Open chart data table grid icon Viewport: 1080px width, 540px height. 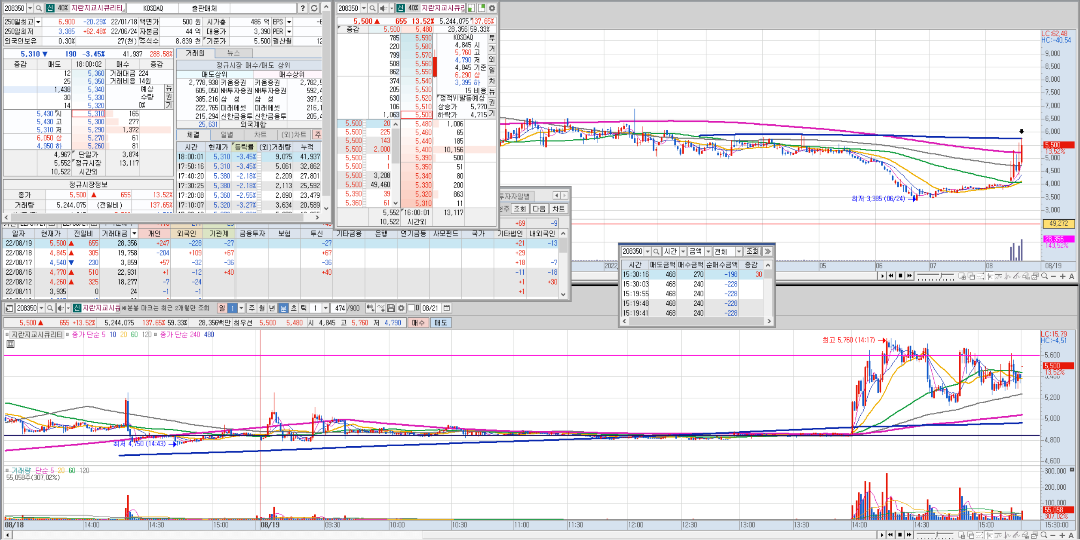point(11,344)
